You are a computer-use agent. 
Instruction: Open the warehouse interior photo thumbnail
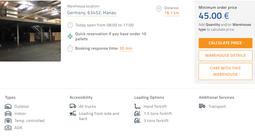click(30, 31)
